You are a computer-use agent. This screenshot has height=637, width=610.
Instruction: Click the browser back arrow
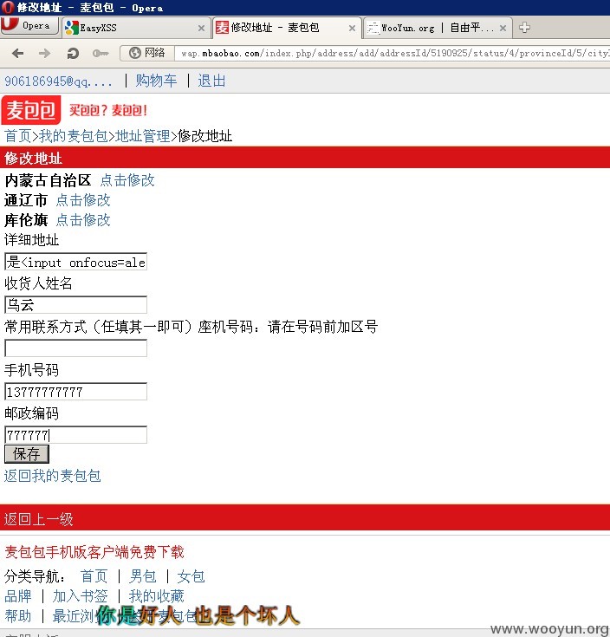click(18, 53)
